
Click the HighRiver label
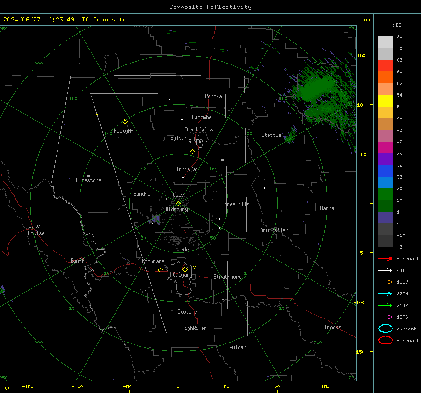coord(194,328)
